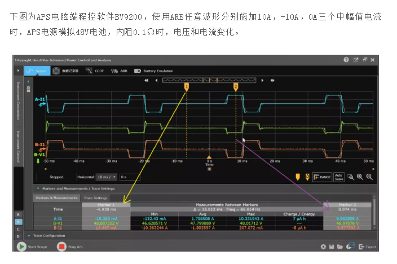Click the trigger position marker at 0 s

click(x=209, y=157)
